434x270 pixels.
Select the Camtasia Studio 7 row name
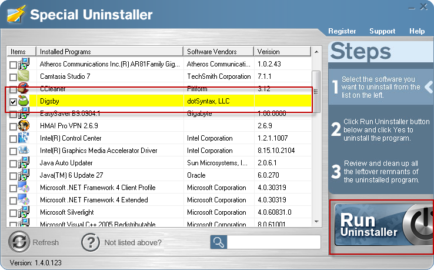(x=65, y=76)
